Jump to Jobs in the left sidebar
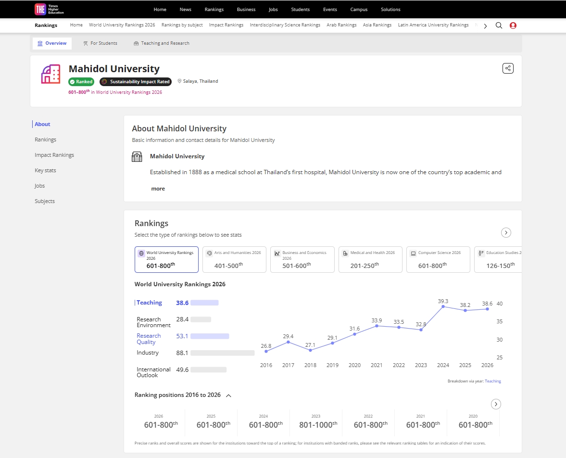This screenshot has height=458, width=566. 40,186
